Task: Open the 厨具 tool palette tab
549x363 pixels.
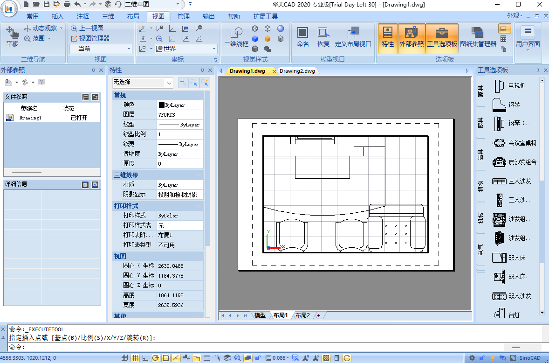Action: click(x=481, y=123)
